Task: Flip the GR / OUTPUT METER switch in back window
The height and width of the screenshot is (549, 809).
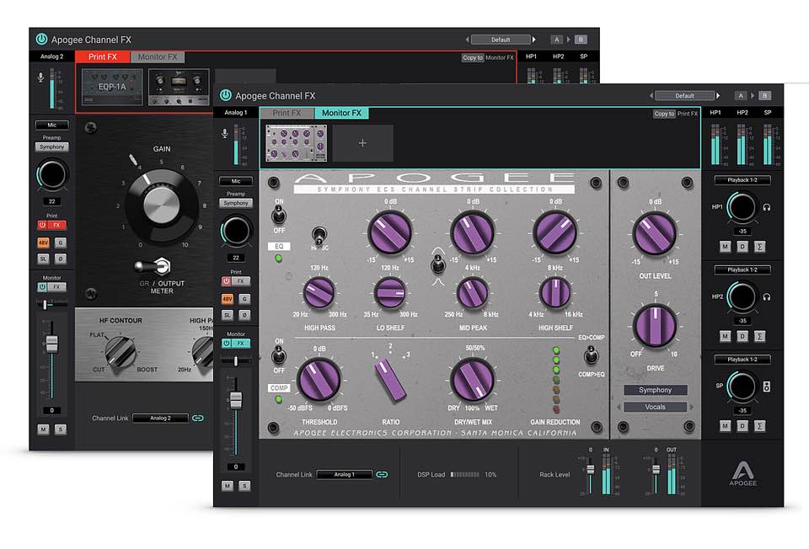Action: [153, 266]
